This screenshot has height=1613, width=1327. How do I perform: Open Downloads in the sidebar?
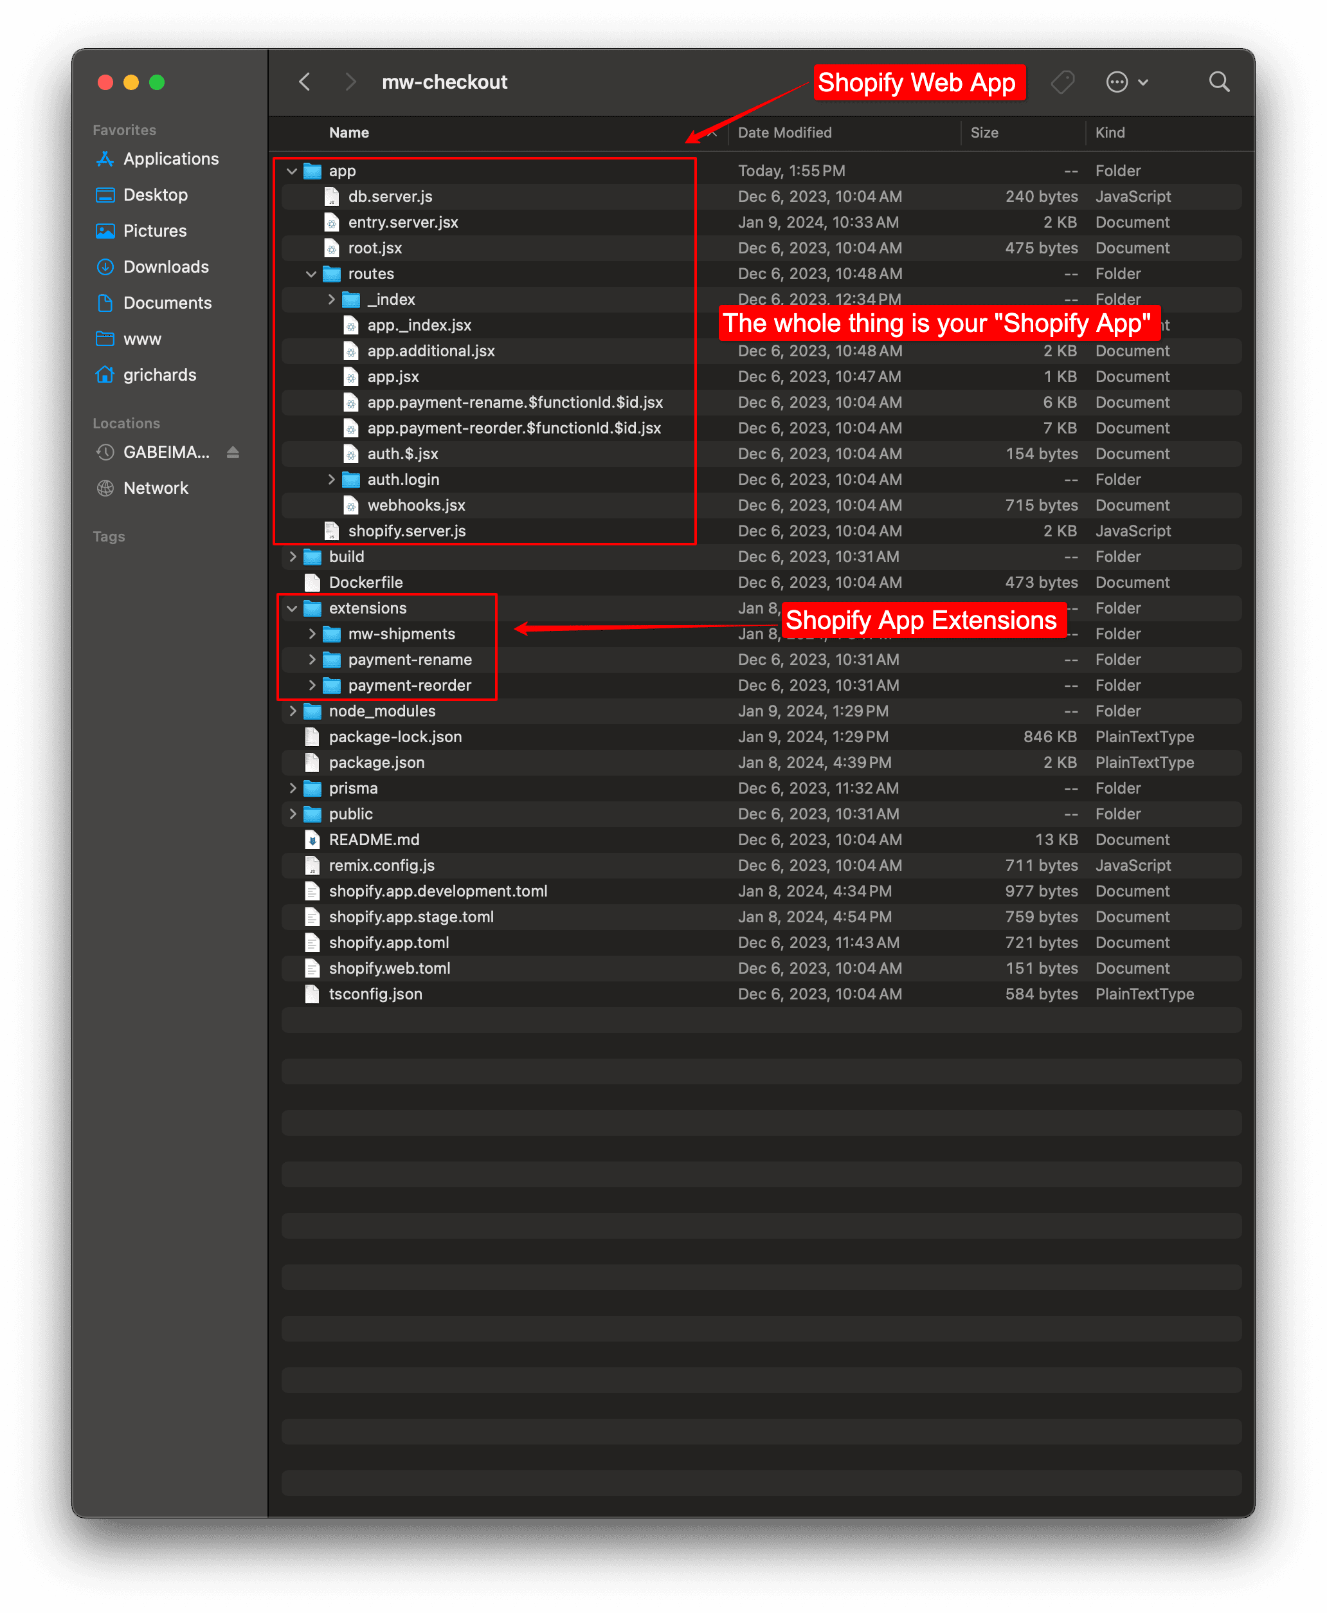pos(166,267)
